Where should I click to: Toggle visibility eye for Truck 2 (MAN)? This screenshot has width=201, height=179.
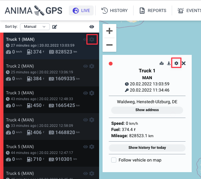(x=85, y=66)
